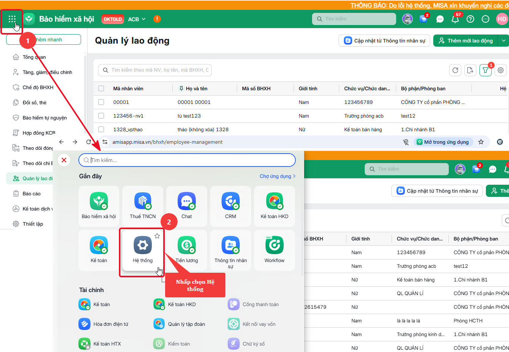509x352 pixels.
Task: Click Cập nhật từ Thông tin nhân sự, top window
Action: click(x=384, y=41)
